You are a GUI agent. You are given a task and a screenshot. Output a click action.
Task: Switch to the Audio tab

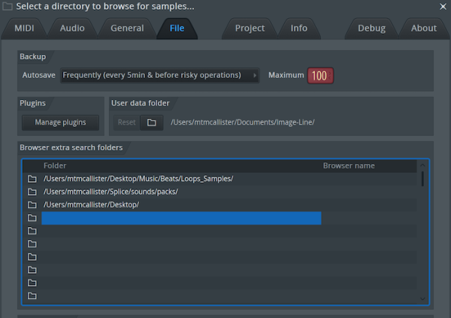point(72,29)
